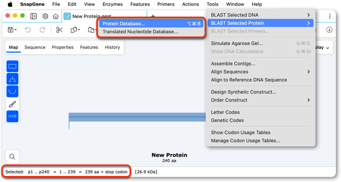Image resolution: width=341 pixels, height=182 pixels.
Task: Expand Order Construct submenu
Action: click(x=309, y=100)
